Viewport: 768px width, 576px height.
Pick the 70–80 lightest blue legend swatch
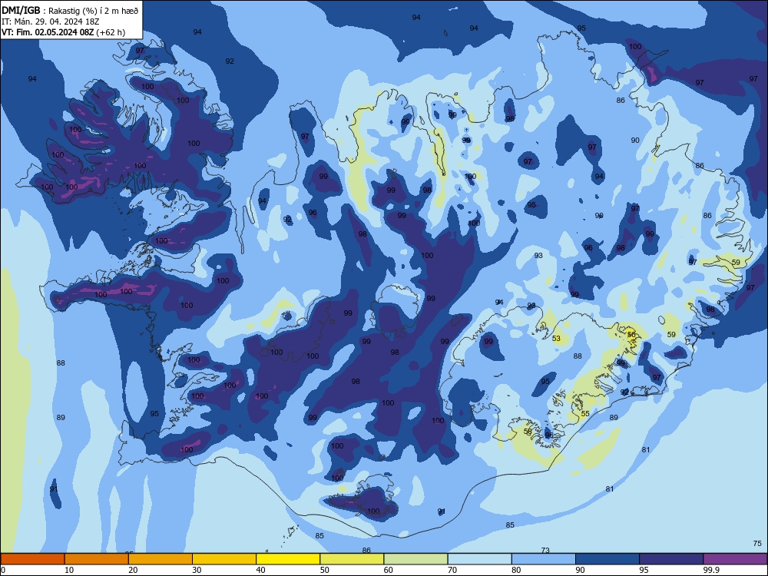(479, 559)
